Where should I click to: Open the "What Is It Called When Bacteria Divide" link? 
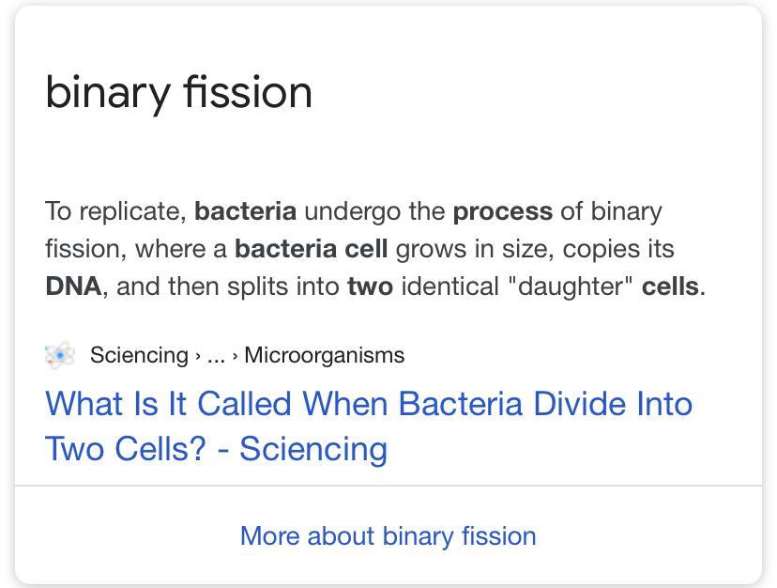(x=368, y=404)
